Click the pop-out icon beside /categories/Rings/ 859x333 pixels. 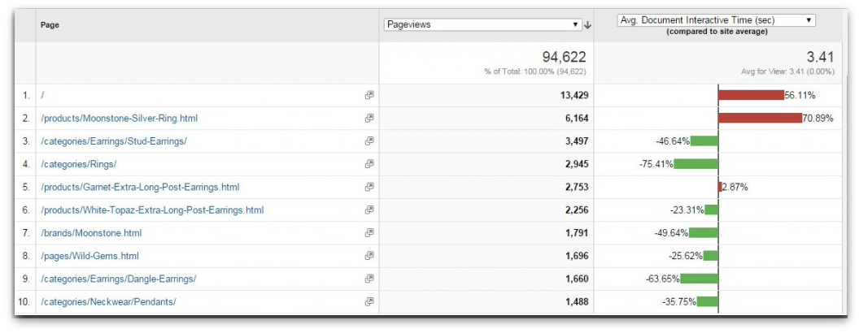pos(369,164)
